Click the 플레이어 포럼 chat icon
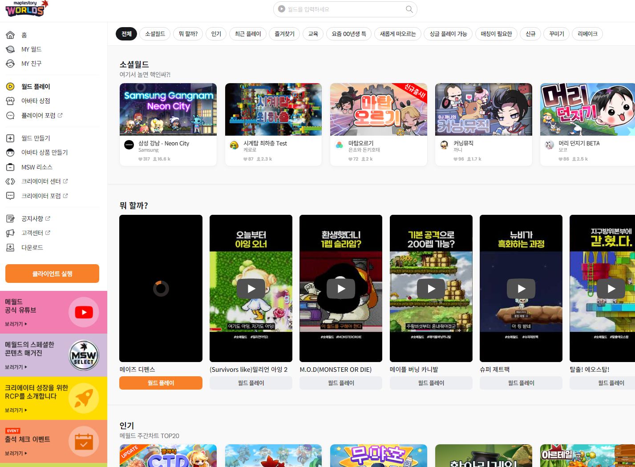Image resolution: width=635 pixels, height=467 pixels. pyautogui.click(x=10, y=116)
